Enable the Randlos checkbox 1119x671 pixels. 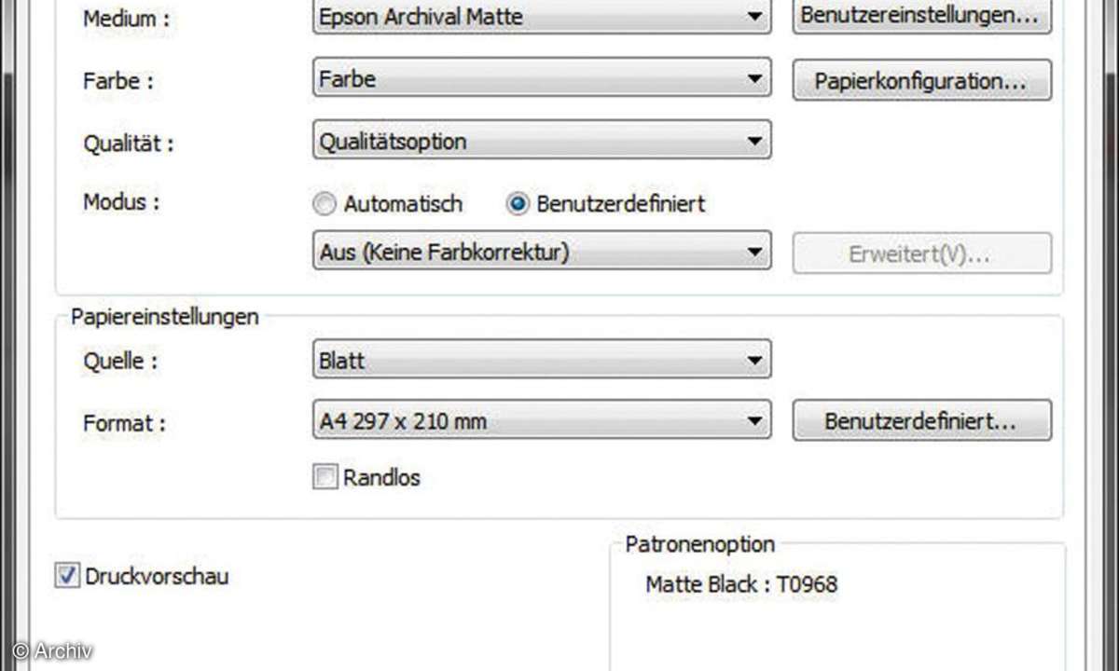[x=325, y=478]
